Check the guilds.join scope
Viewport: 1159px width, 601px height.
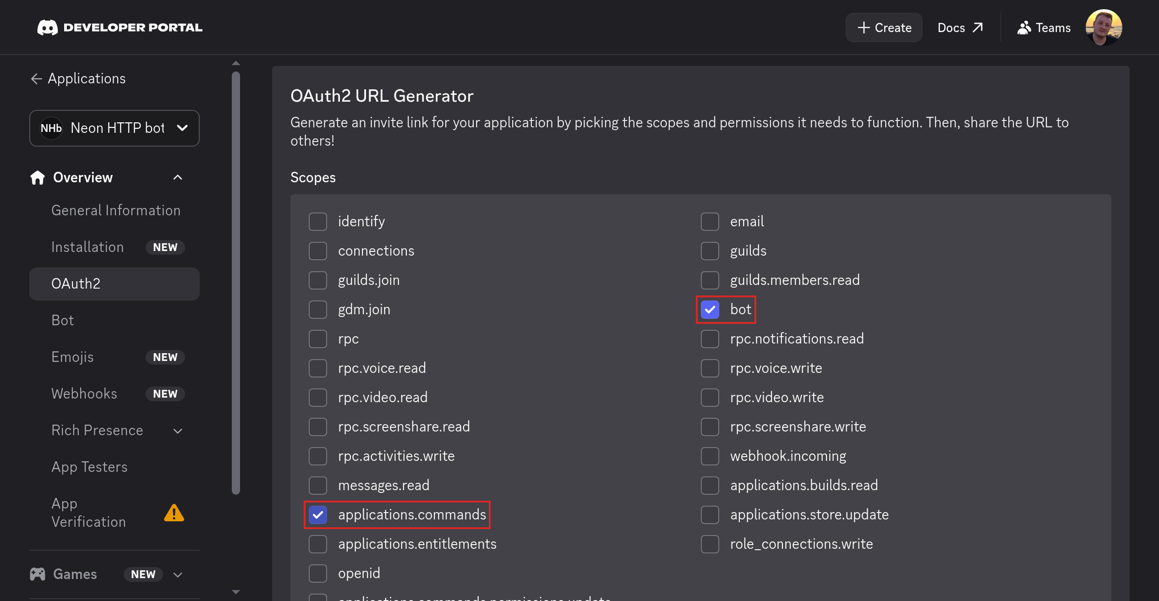318,280
